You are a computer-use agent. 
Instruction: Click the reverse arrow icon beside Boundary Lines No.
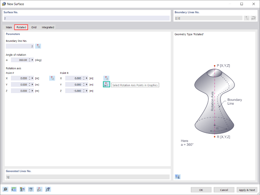click(253, 18)
